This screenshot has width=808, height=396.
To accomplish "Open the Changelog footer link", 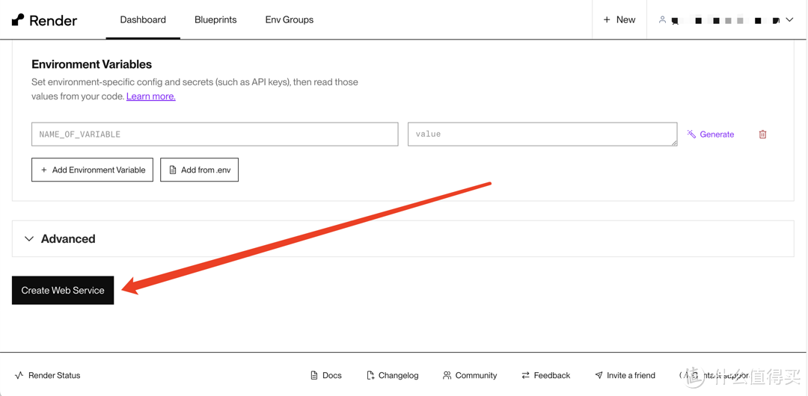I will (x=392, y=375).
